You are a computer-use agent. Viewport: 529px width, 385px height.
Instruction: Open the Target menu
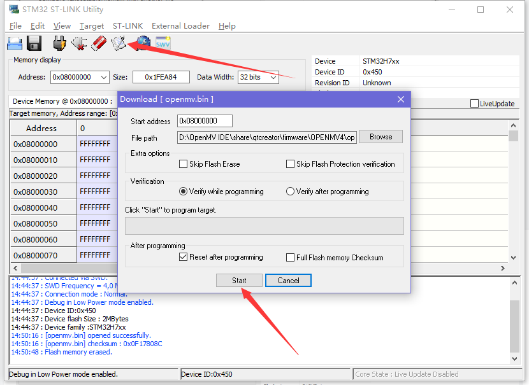91,26
